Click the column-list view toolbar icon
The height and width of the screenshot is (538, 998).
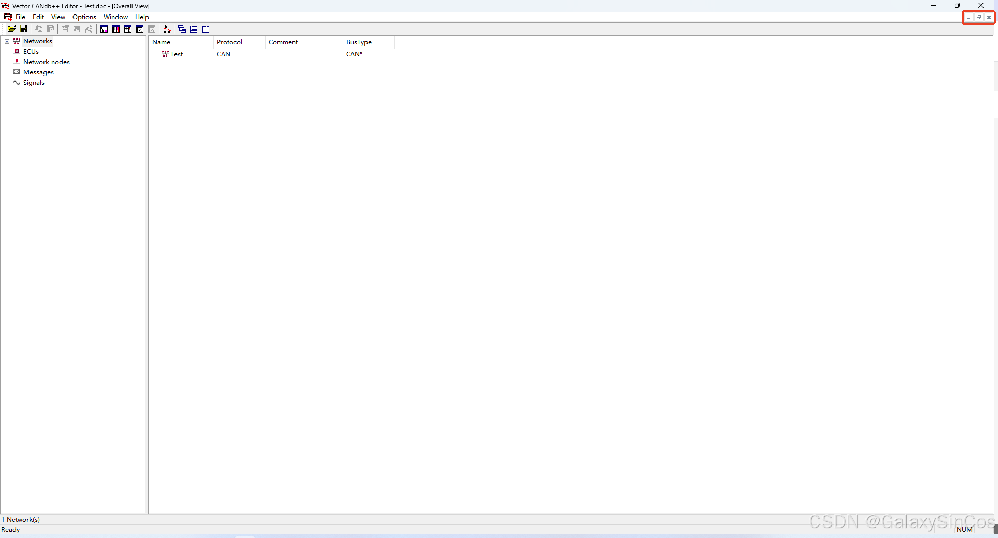pyautogui.click(x=116, y=29)
